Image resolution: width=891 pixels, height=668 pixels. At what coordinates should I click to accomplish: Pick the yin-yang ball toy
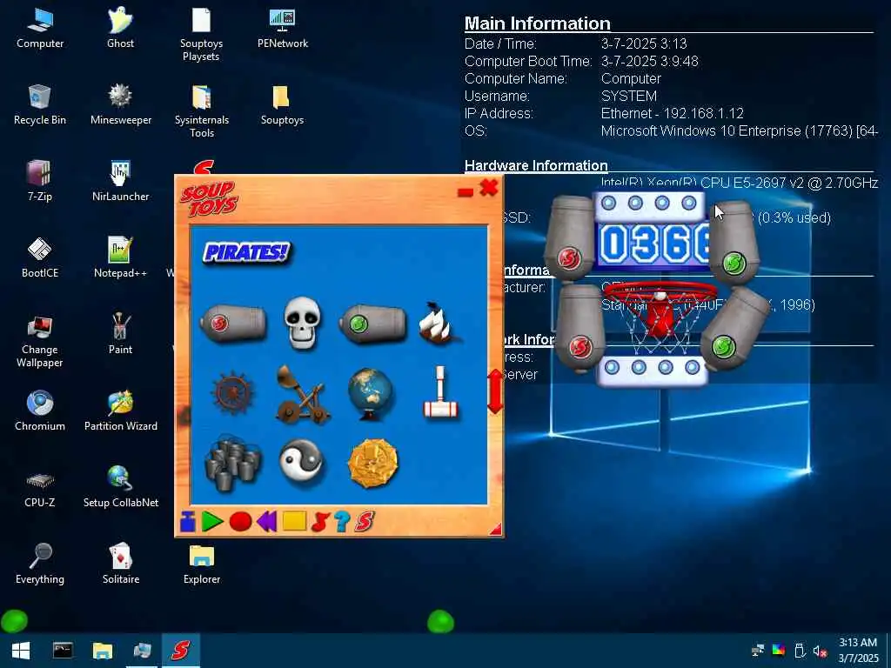pos(302,461)
